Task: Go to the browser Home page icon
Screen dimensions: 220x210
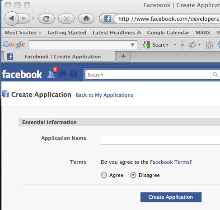Action: pyautogui.click(x=86, y=19)
